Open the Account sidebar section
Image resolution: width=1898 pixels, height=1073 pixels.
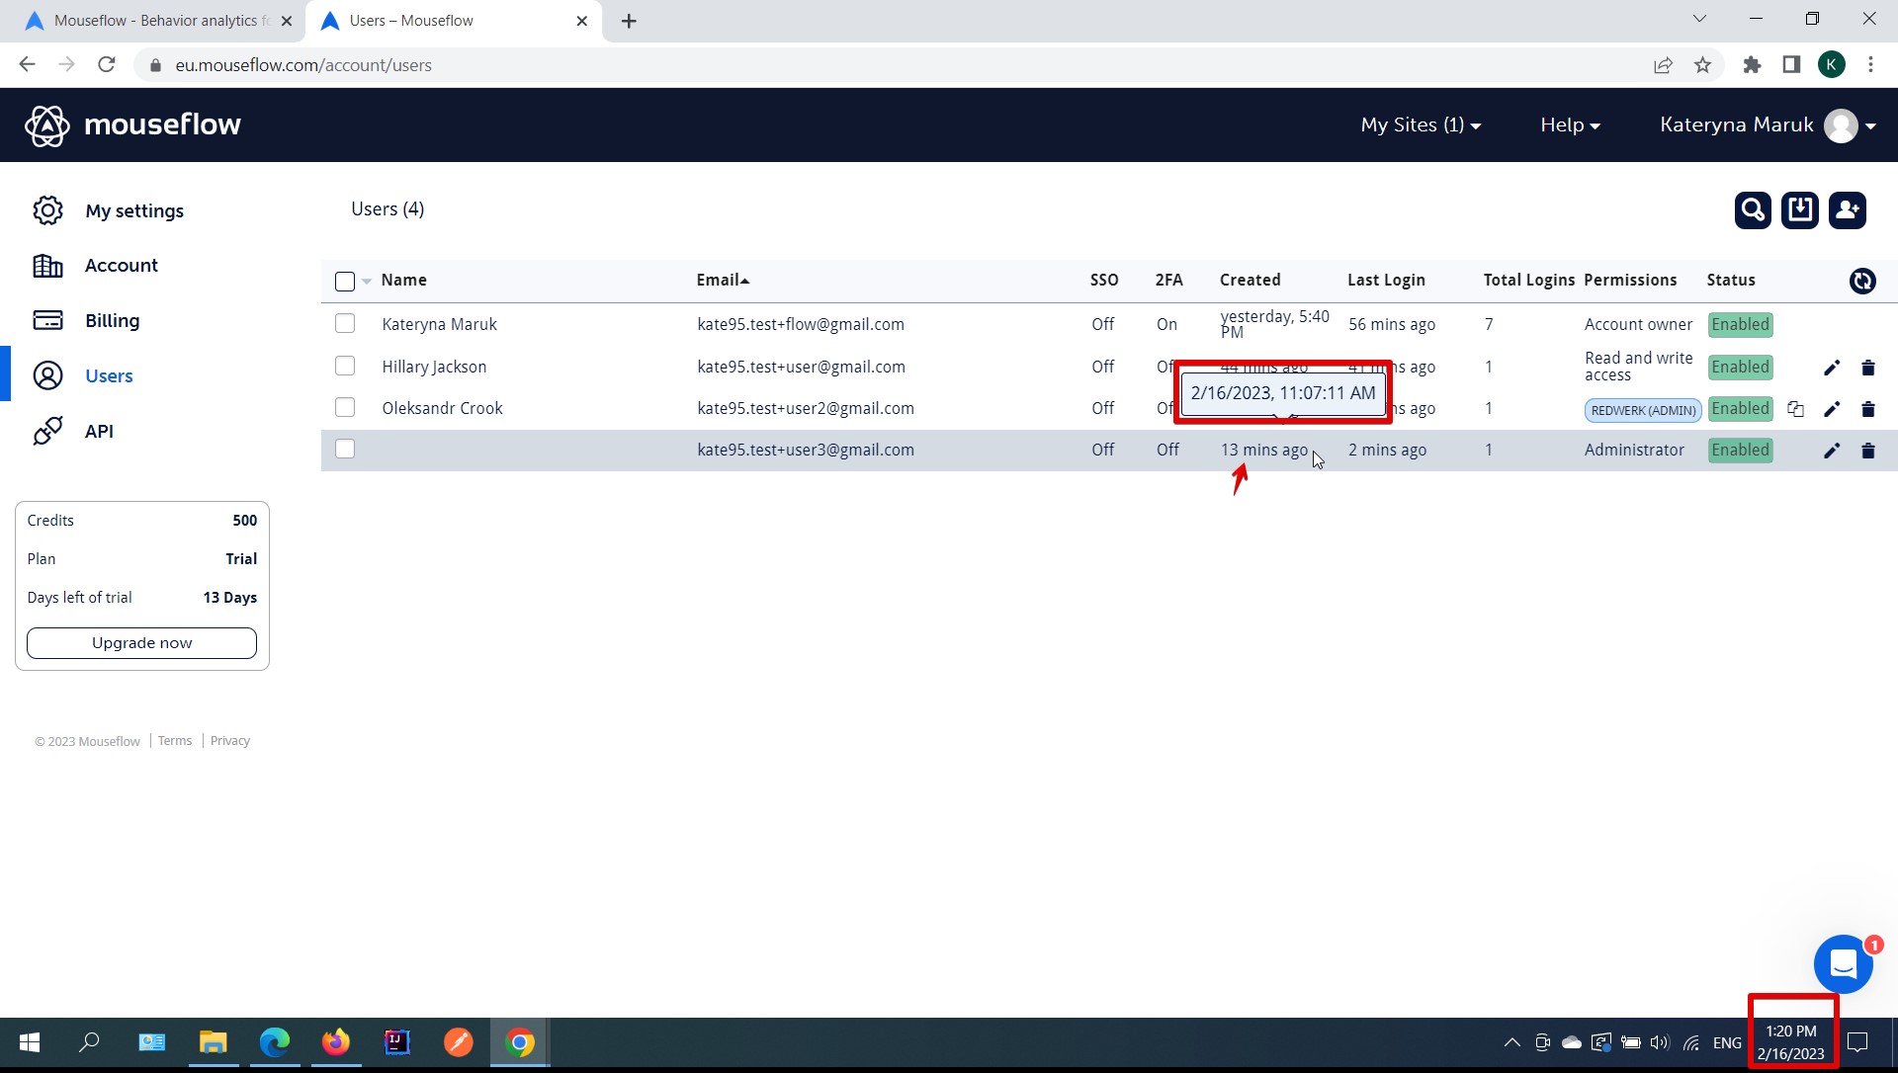[x=95, y=265]
